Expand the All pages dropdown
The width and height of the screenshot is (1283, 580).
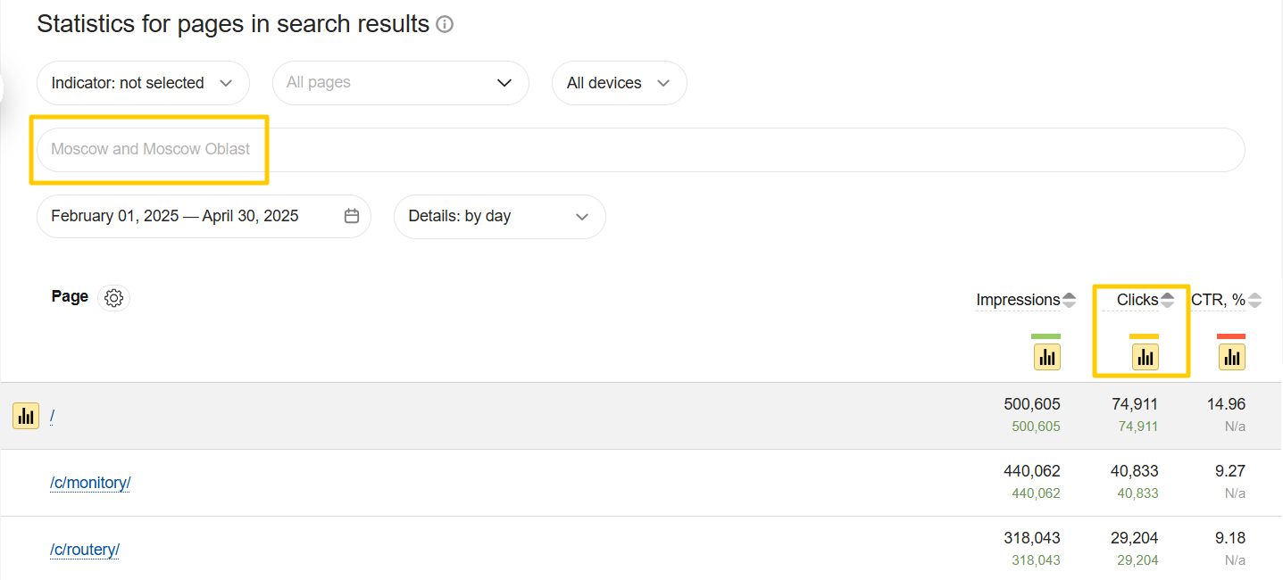click(x=400, y=83)
